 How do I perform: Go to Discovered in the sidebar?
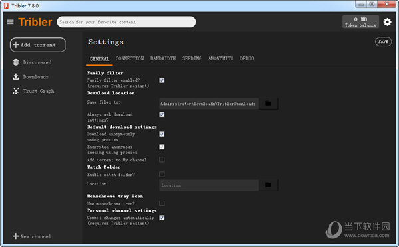tap(37, 62)
